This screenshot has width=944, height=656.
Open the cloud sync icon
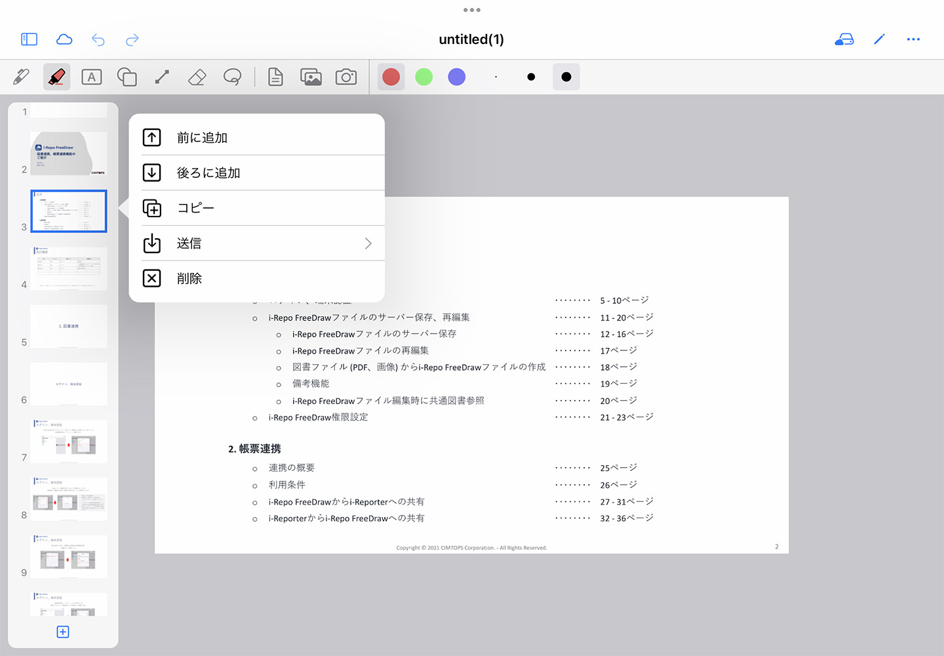click(64, 39)
